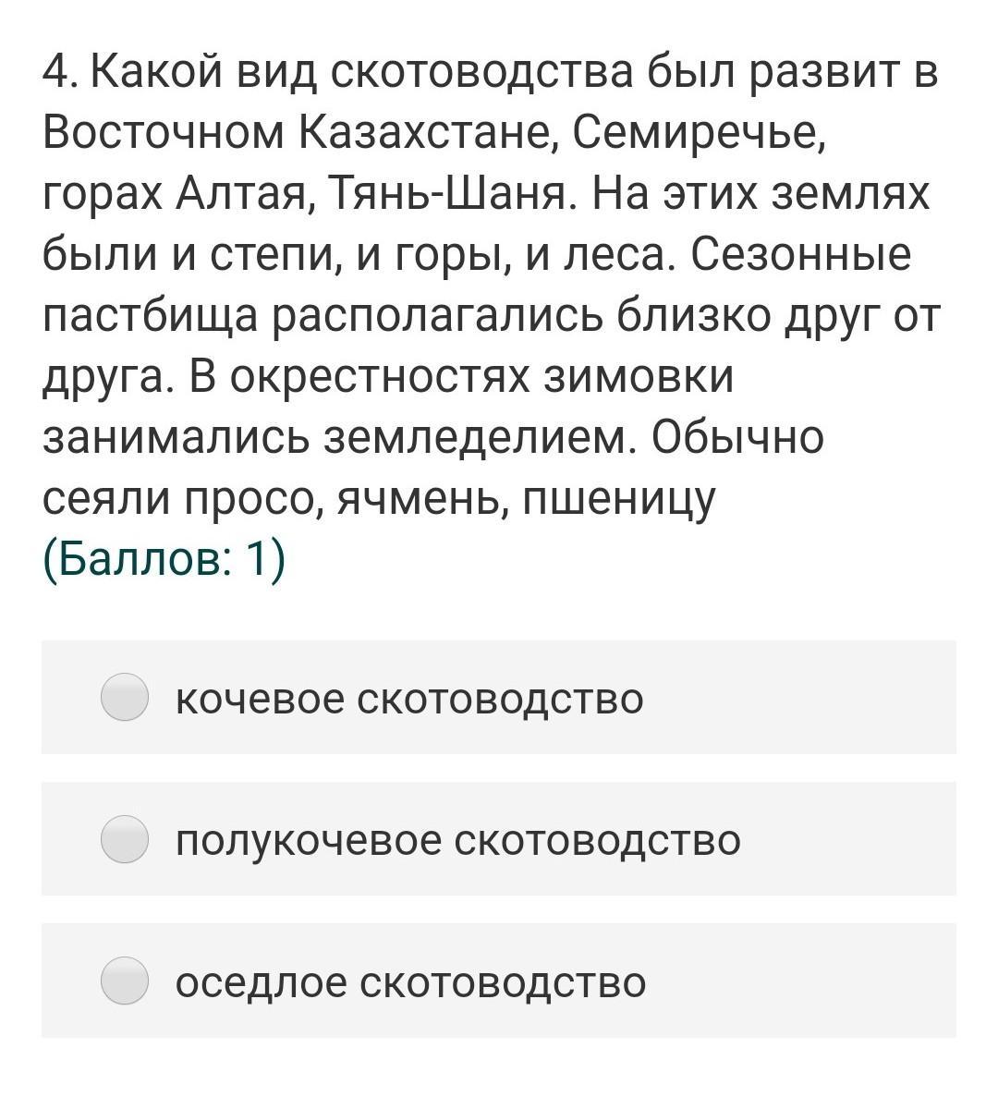Click the 'оседлое скотоводство' answer label text
The height and width of the screenshot is (1109, 998).
[x=410, y=982]
